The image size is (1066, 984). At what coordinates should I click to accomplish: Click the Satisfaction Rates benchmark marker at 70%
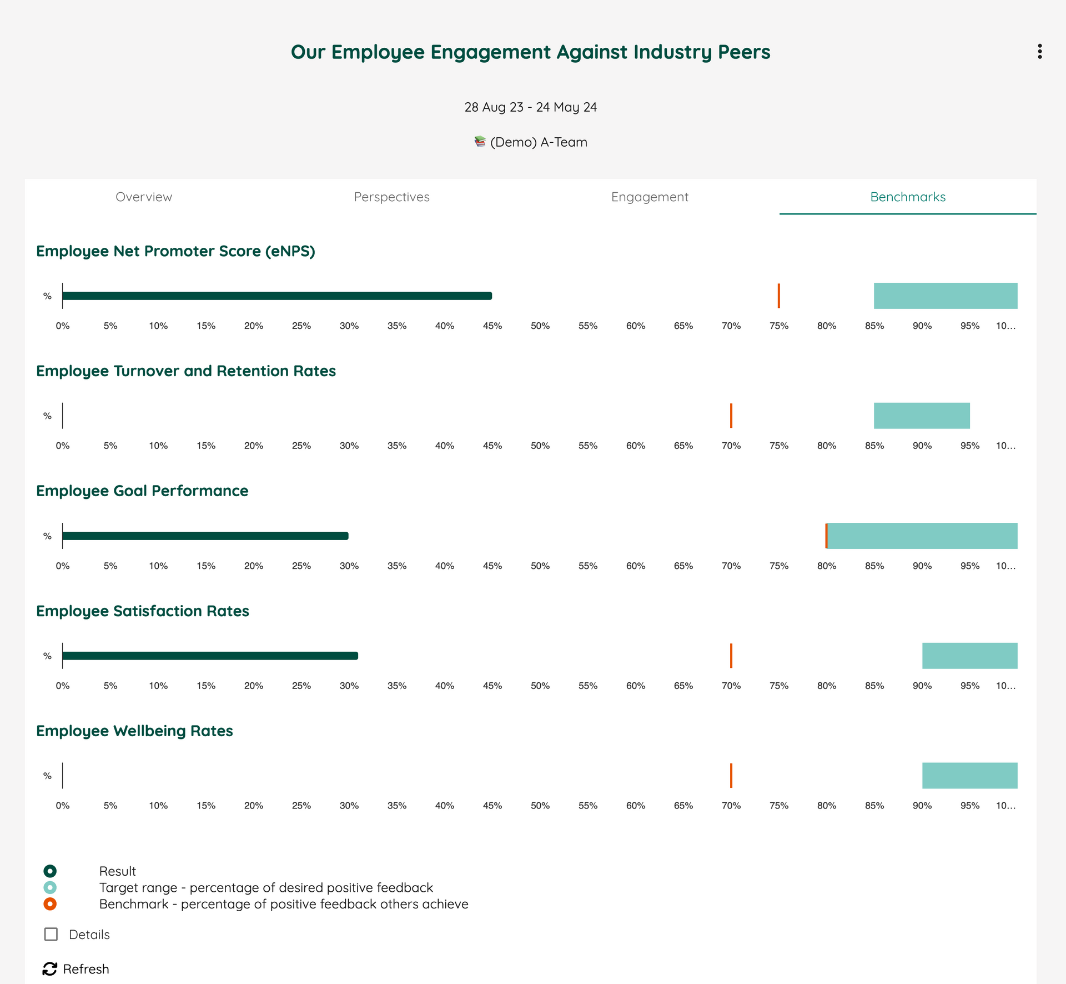coord(731,656)
